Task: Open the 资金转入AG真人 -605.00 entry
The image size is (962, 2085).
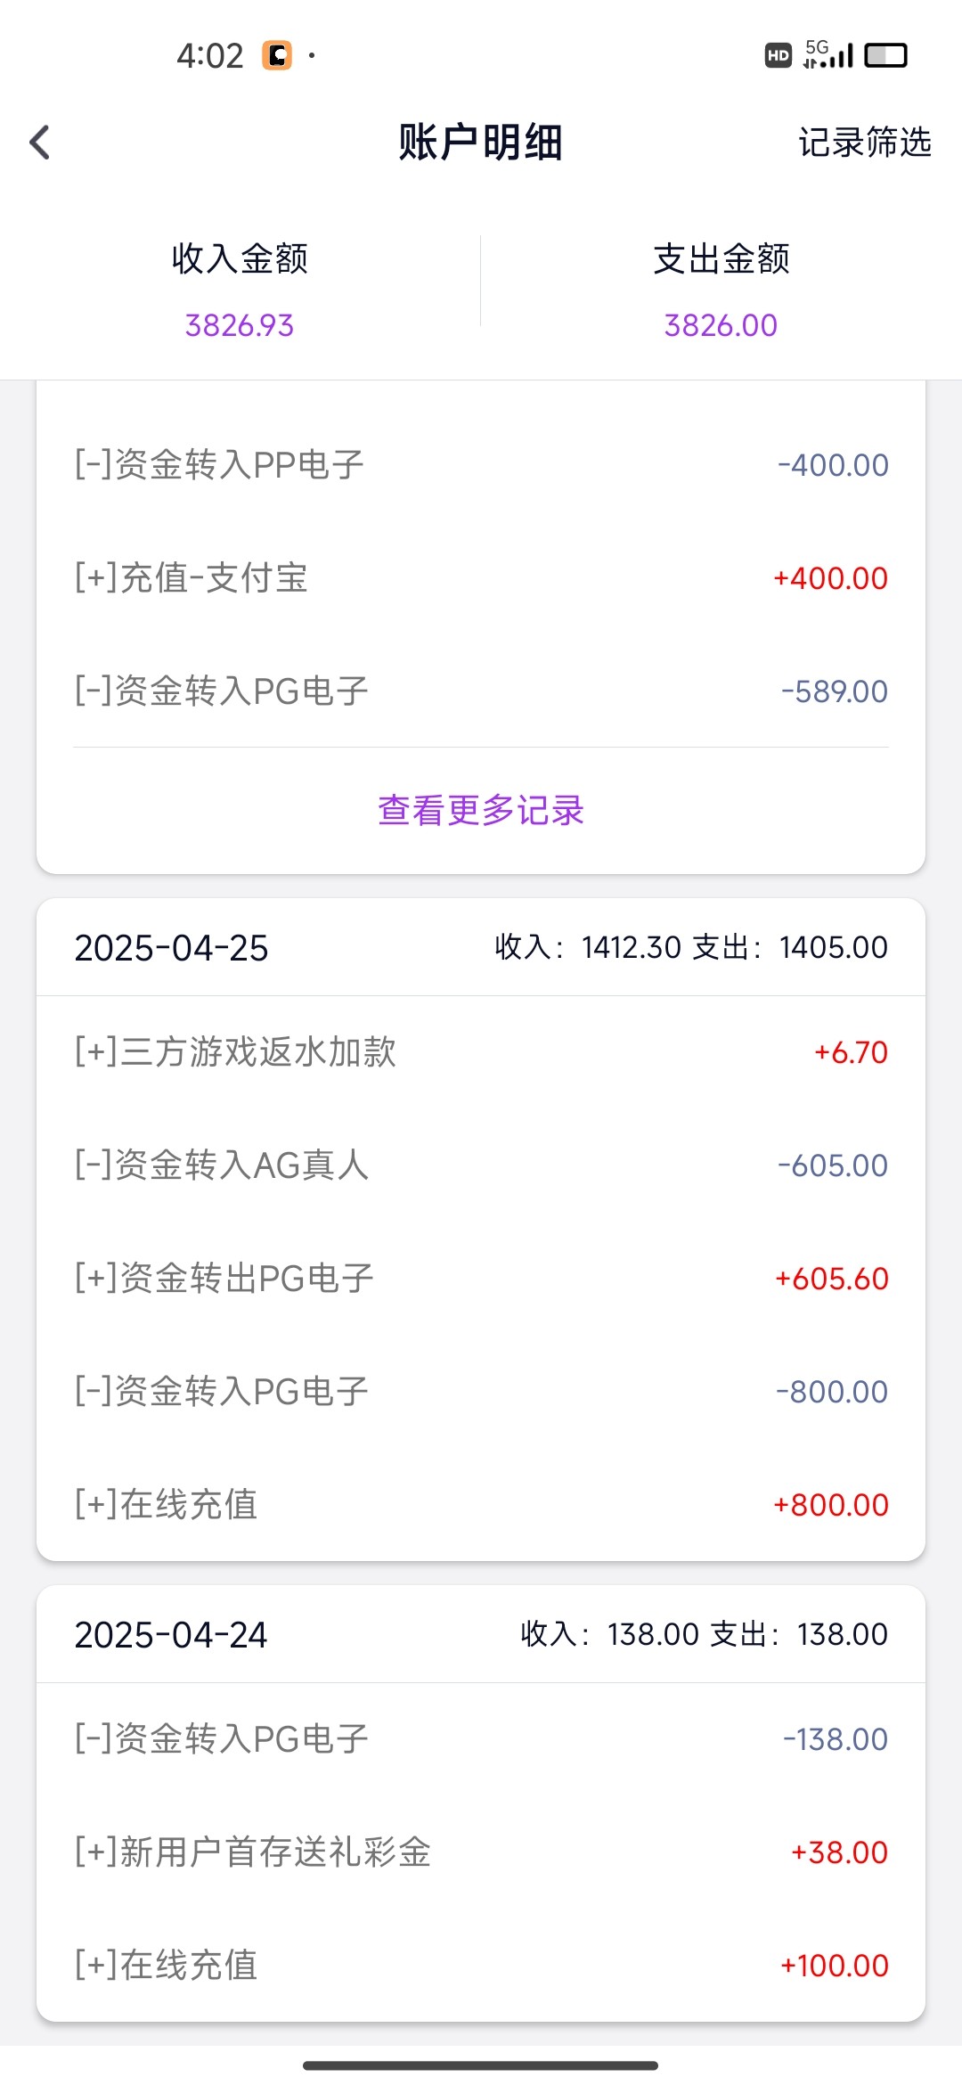Action: (481, 1165)
